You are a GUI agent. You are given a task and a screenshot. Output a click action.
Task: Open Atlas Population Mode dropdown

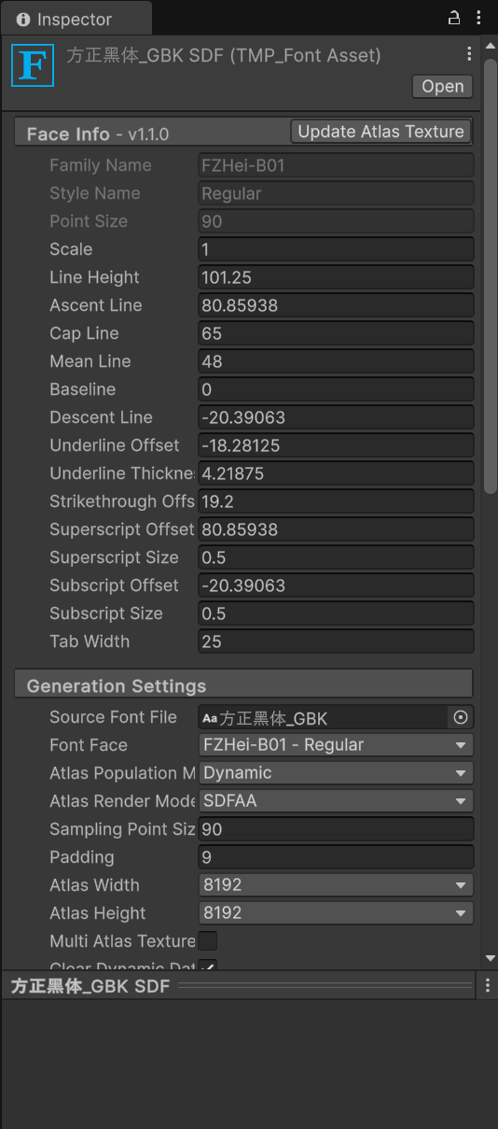tap(337, 773)
